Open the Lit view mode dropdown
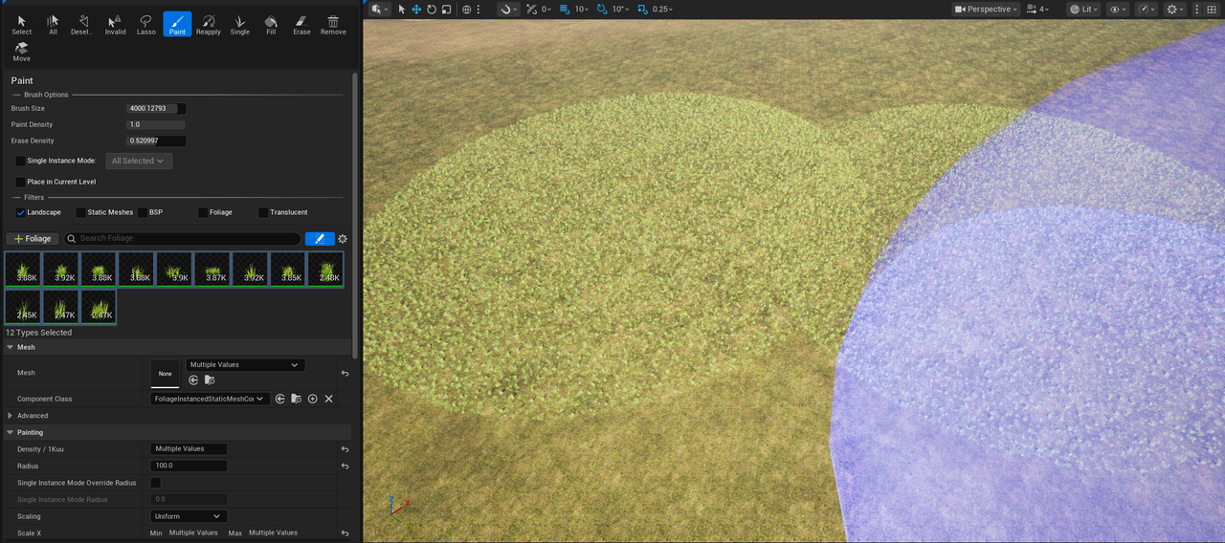This screenshot has width=1225, height=543. (x=1084, y=9)
